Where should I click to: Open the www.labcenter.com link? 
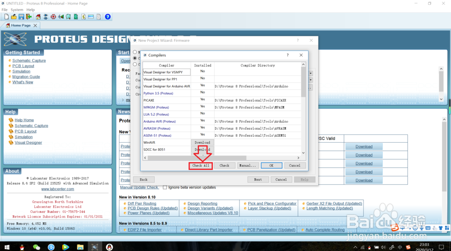[x=58, y=189]
